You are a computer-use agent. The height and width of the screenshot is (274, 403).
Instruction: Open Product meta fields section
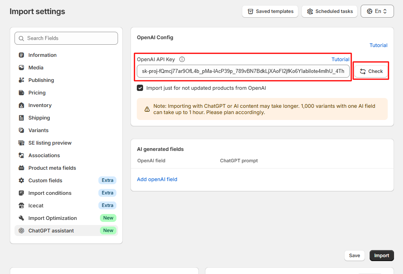click(66, 168)
